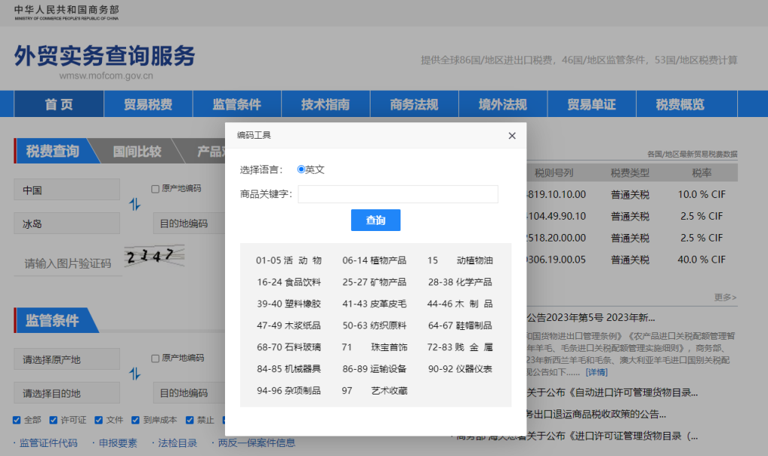Toggle 原产地编码 checkbox in 税费查询
This screenshot has width=768, height=456.
point(155,188)
